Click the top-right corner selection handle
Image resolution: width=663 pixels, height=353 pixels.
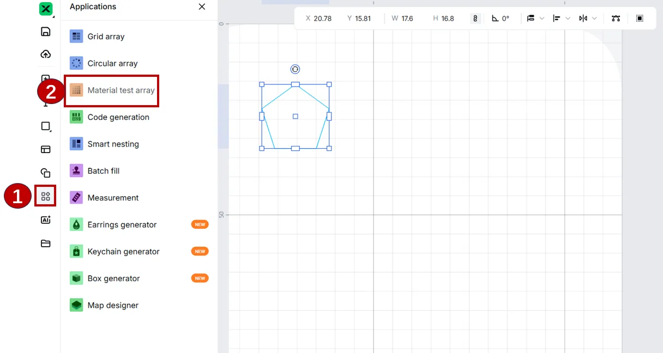click(329, 84)
